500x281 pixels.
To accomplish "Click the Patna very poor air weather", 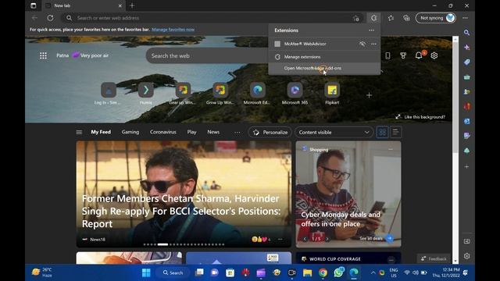I will pos(82,55).
